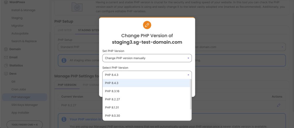The width and height of the screenshot is (294, 128).
Task: Click the PHP version list scrollbar
Action: tap(191, 94)
